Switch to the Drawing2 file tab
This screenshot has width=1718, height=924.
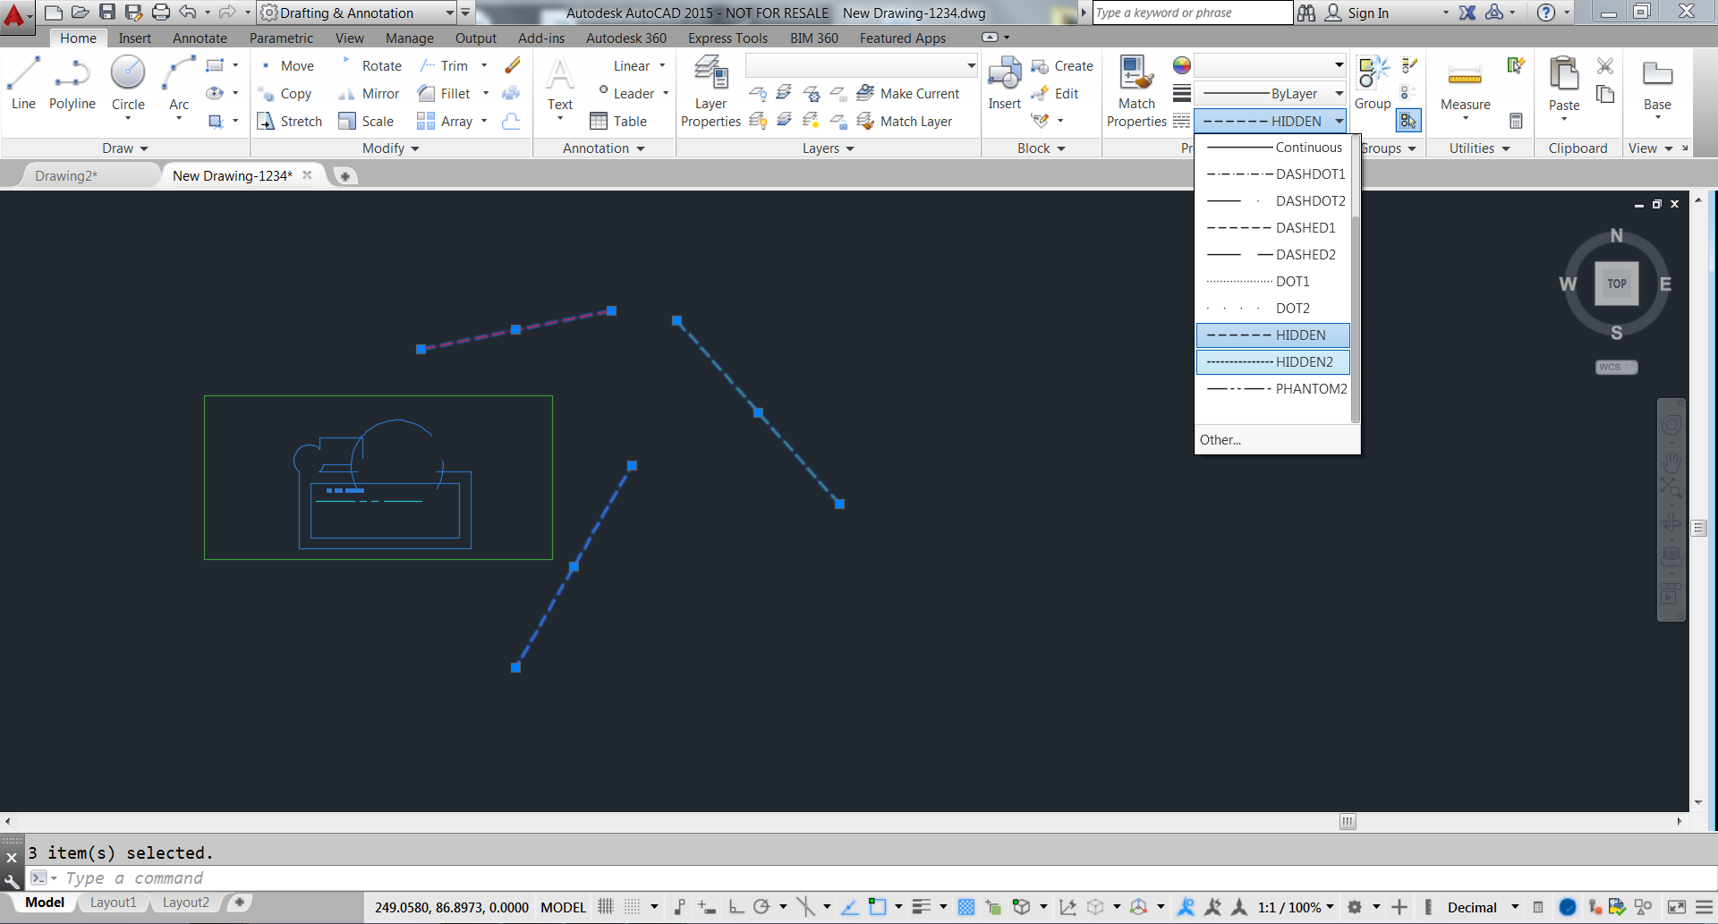point(67,176)
